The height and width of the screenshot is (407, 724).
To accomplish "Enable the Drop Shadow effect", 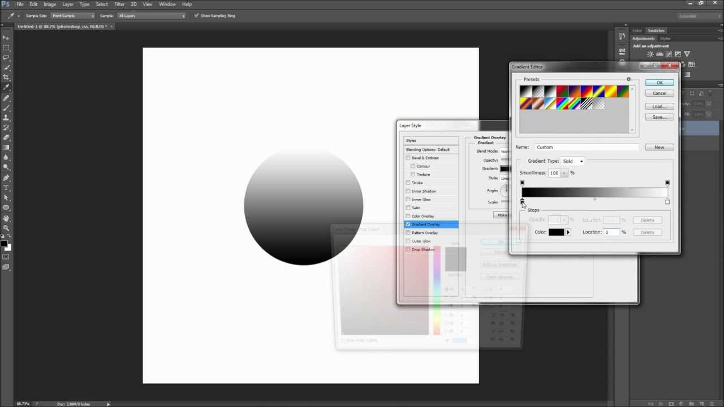I will pos(408,249).
